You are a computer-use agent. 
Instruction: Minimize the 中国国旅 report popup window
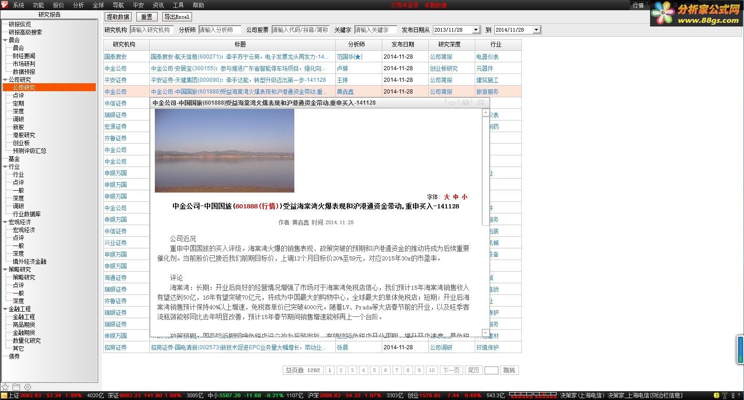452,103
